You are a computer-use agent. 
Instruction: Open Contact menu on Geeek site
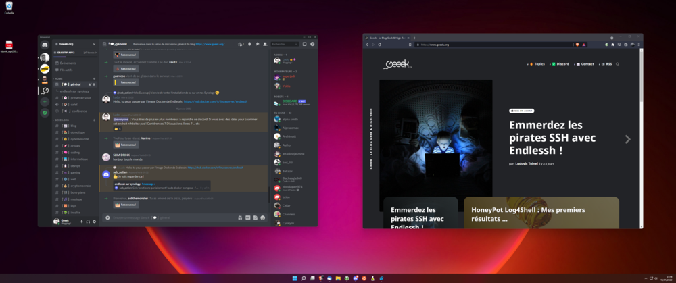585,63
